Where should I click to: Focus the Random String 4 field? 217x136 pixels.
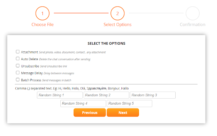click(83, 103)
